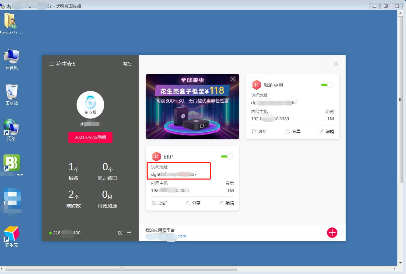Open the hamburger menu beside 花生壳5
The height and width of the screenshot is (274, 406).
[x=51, y=64]
